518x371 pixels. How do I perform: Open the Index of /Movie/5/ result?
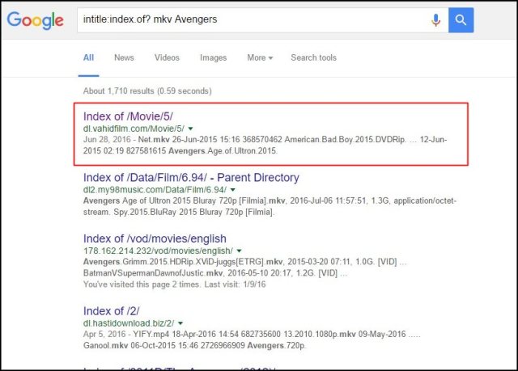(x=127, y=116)
